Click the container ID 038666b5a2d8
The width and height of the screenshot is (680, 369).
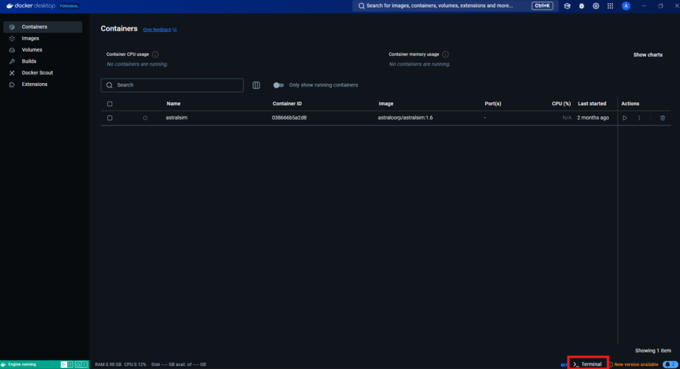(x=289, y=118)
